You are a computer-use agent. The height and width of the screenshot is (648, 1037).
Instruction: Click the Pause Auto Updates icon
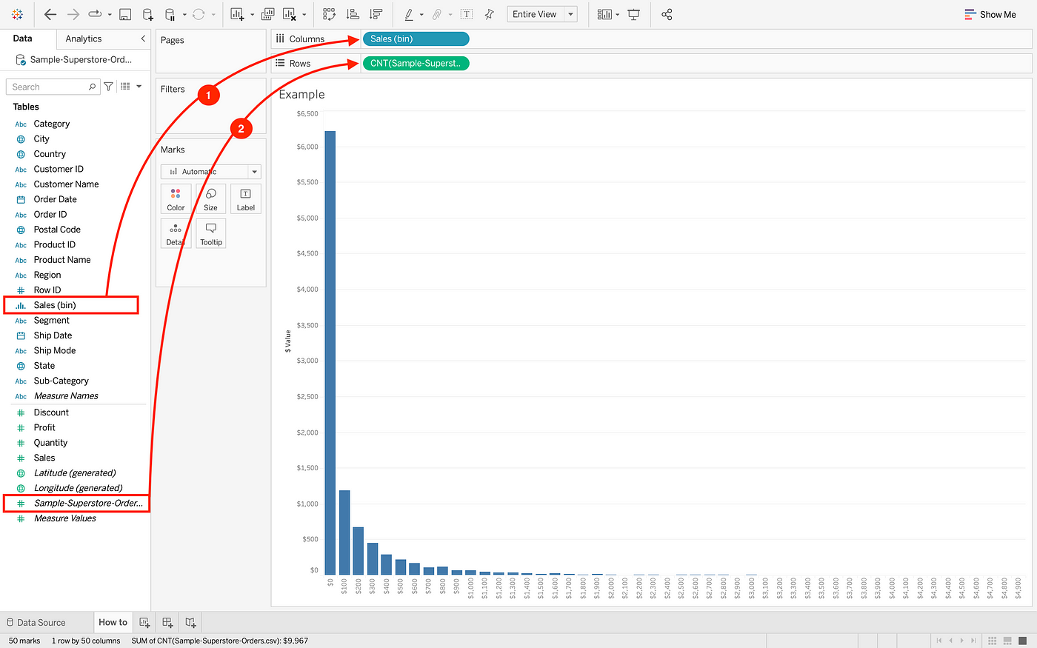click(170, 14)
